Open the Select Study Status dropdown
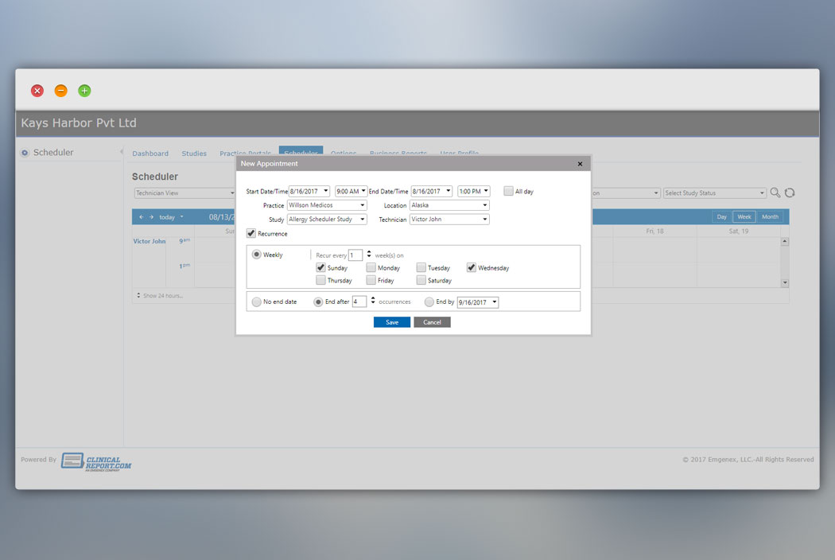This screenshot has width=835, height=560. 714,192
